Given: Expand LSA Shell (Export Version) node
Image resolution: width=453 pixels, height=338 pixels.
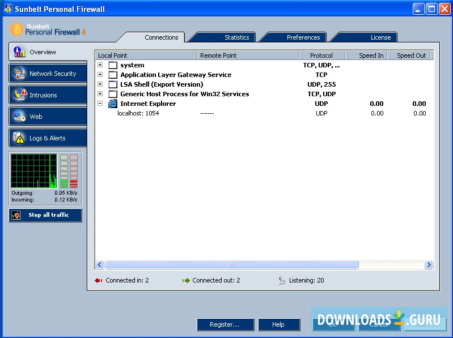Looking at the screenshot, I should click(100, 84).
